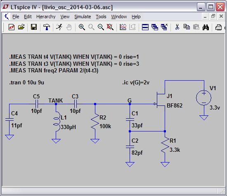Screen dimensions: 227x196
Task: Click the Zoom Out magnifier icon
Action: coord(101,27)
